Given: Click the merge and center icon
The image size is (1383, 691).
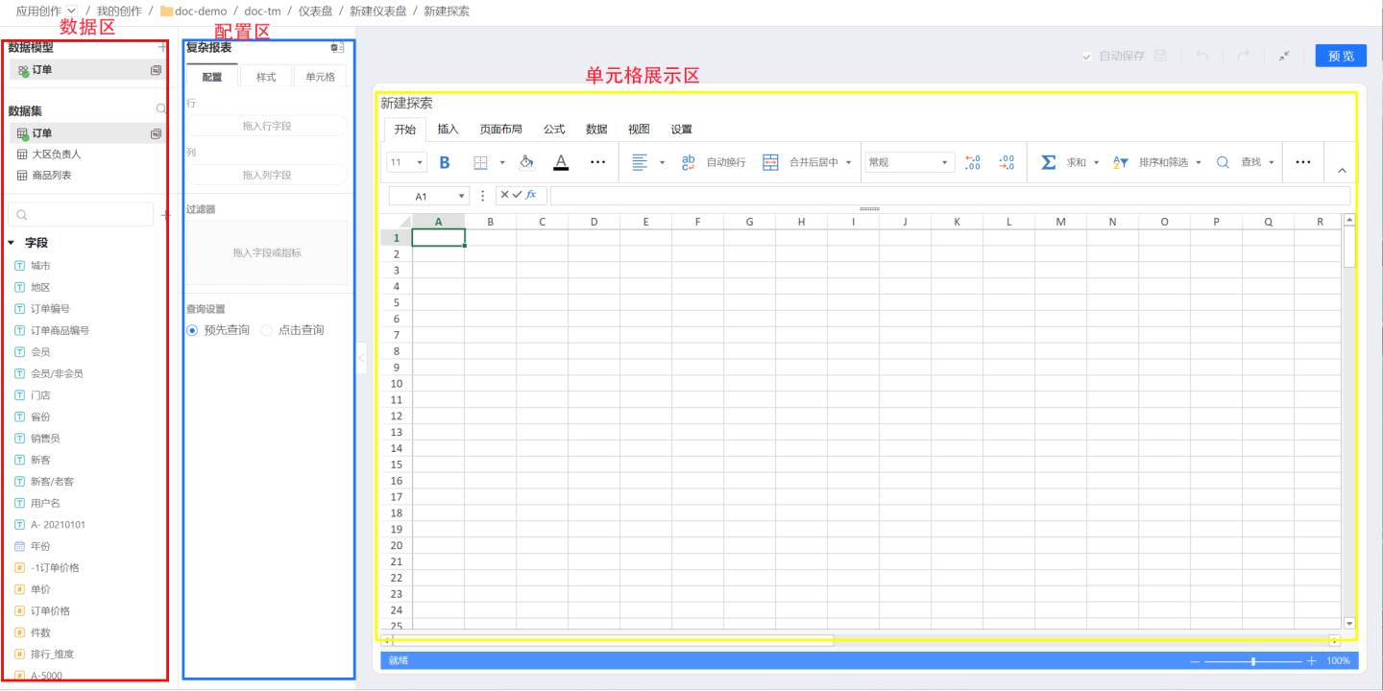Looking at the screenshot, I should click(770, 162).
